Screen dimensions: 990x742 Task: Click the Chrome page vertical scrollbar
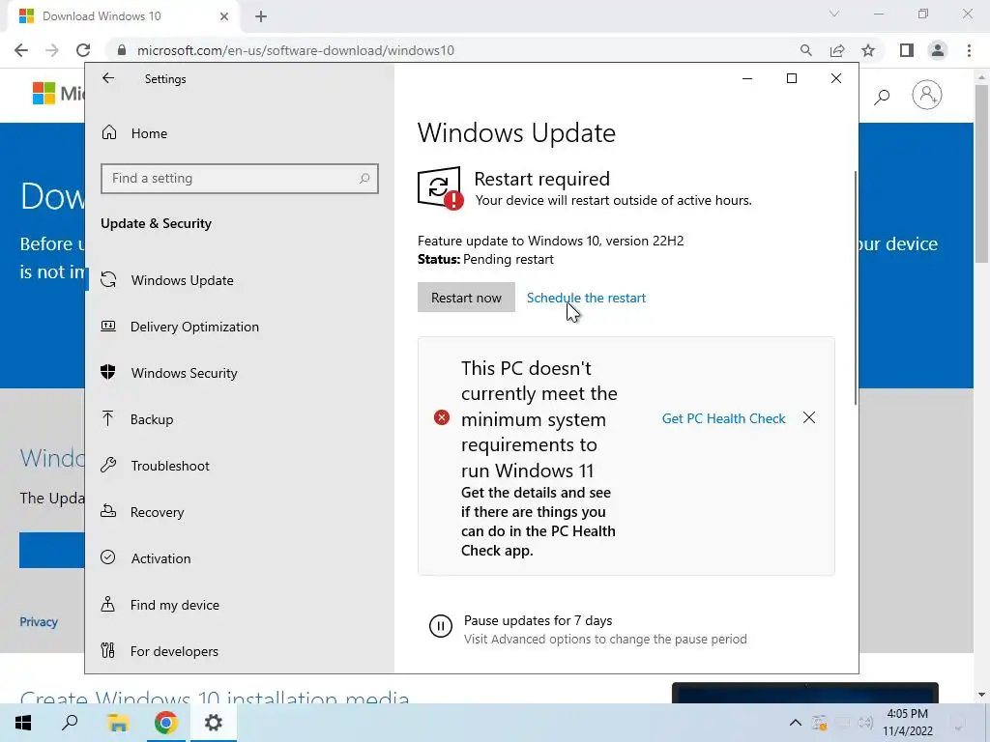click(x=981, y=174)
